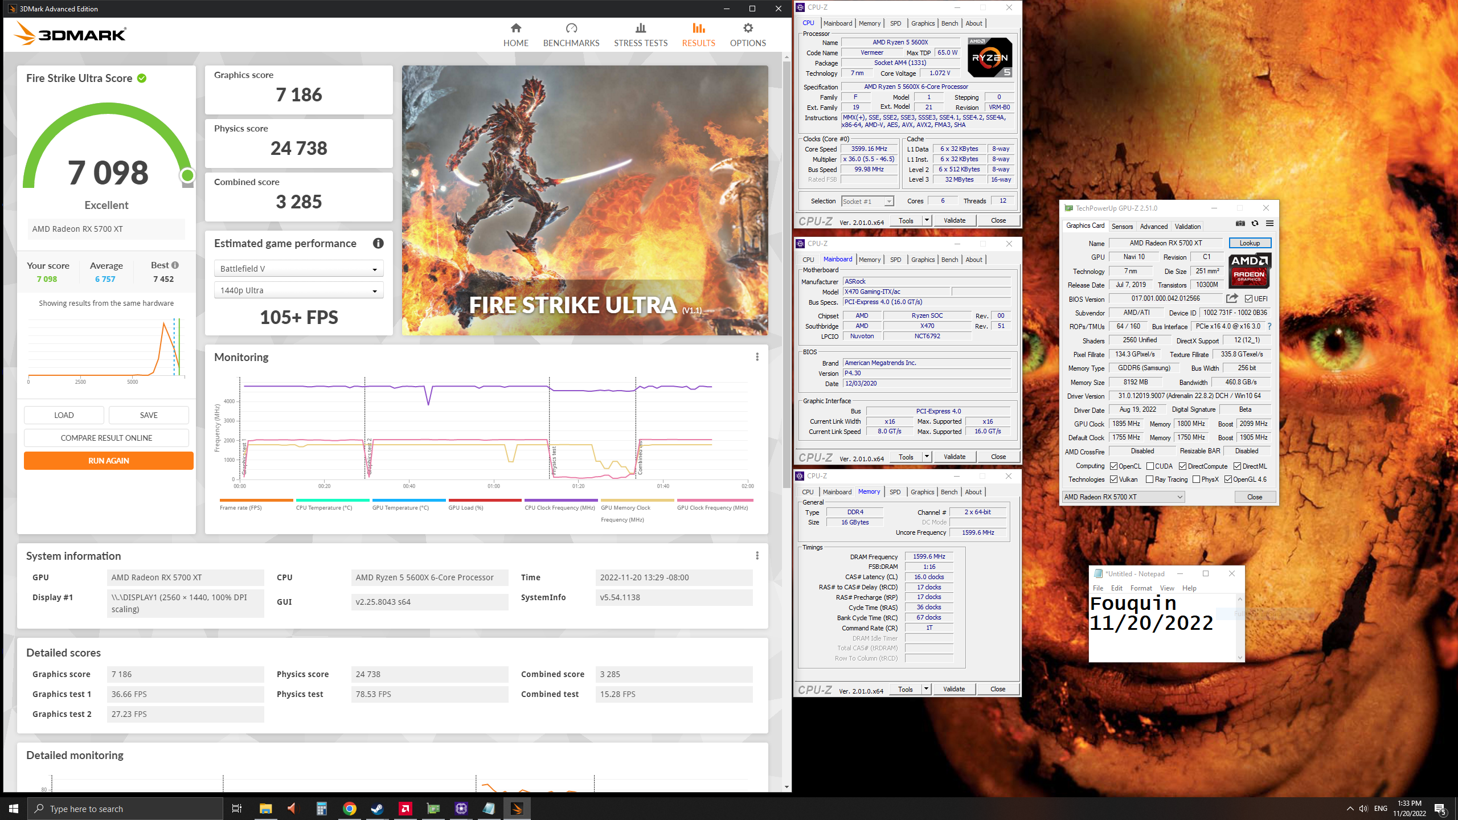Click the info icon beside Best score
The width and height of the screenshot is (1458, 820).
click(x=175, y=265)
